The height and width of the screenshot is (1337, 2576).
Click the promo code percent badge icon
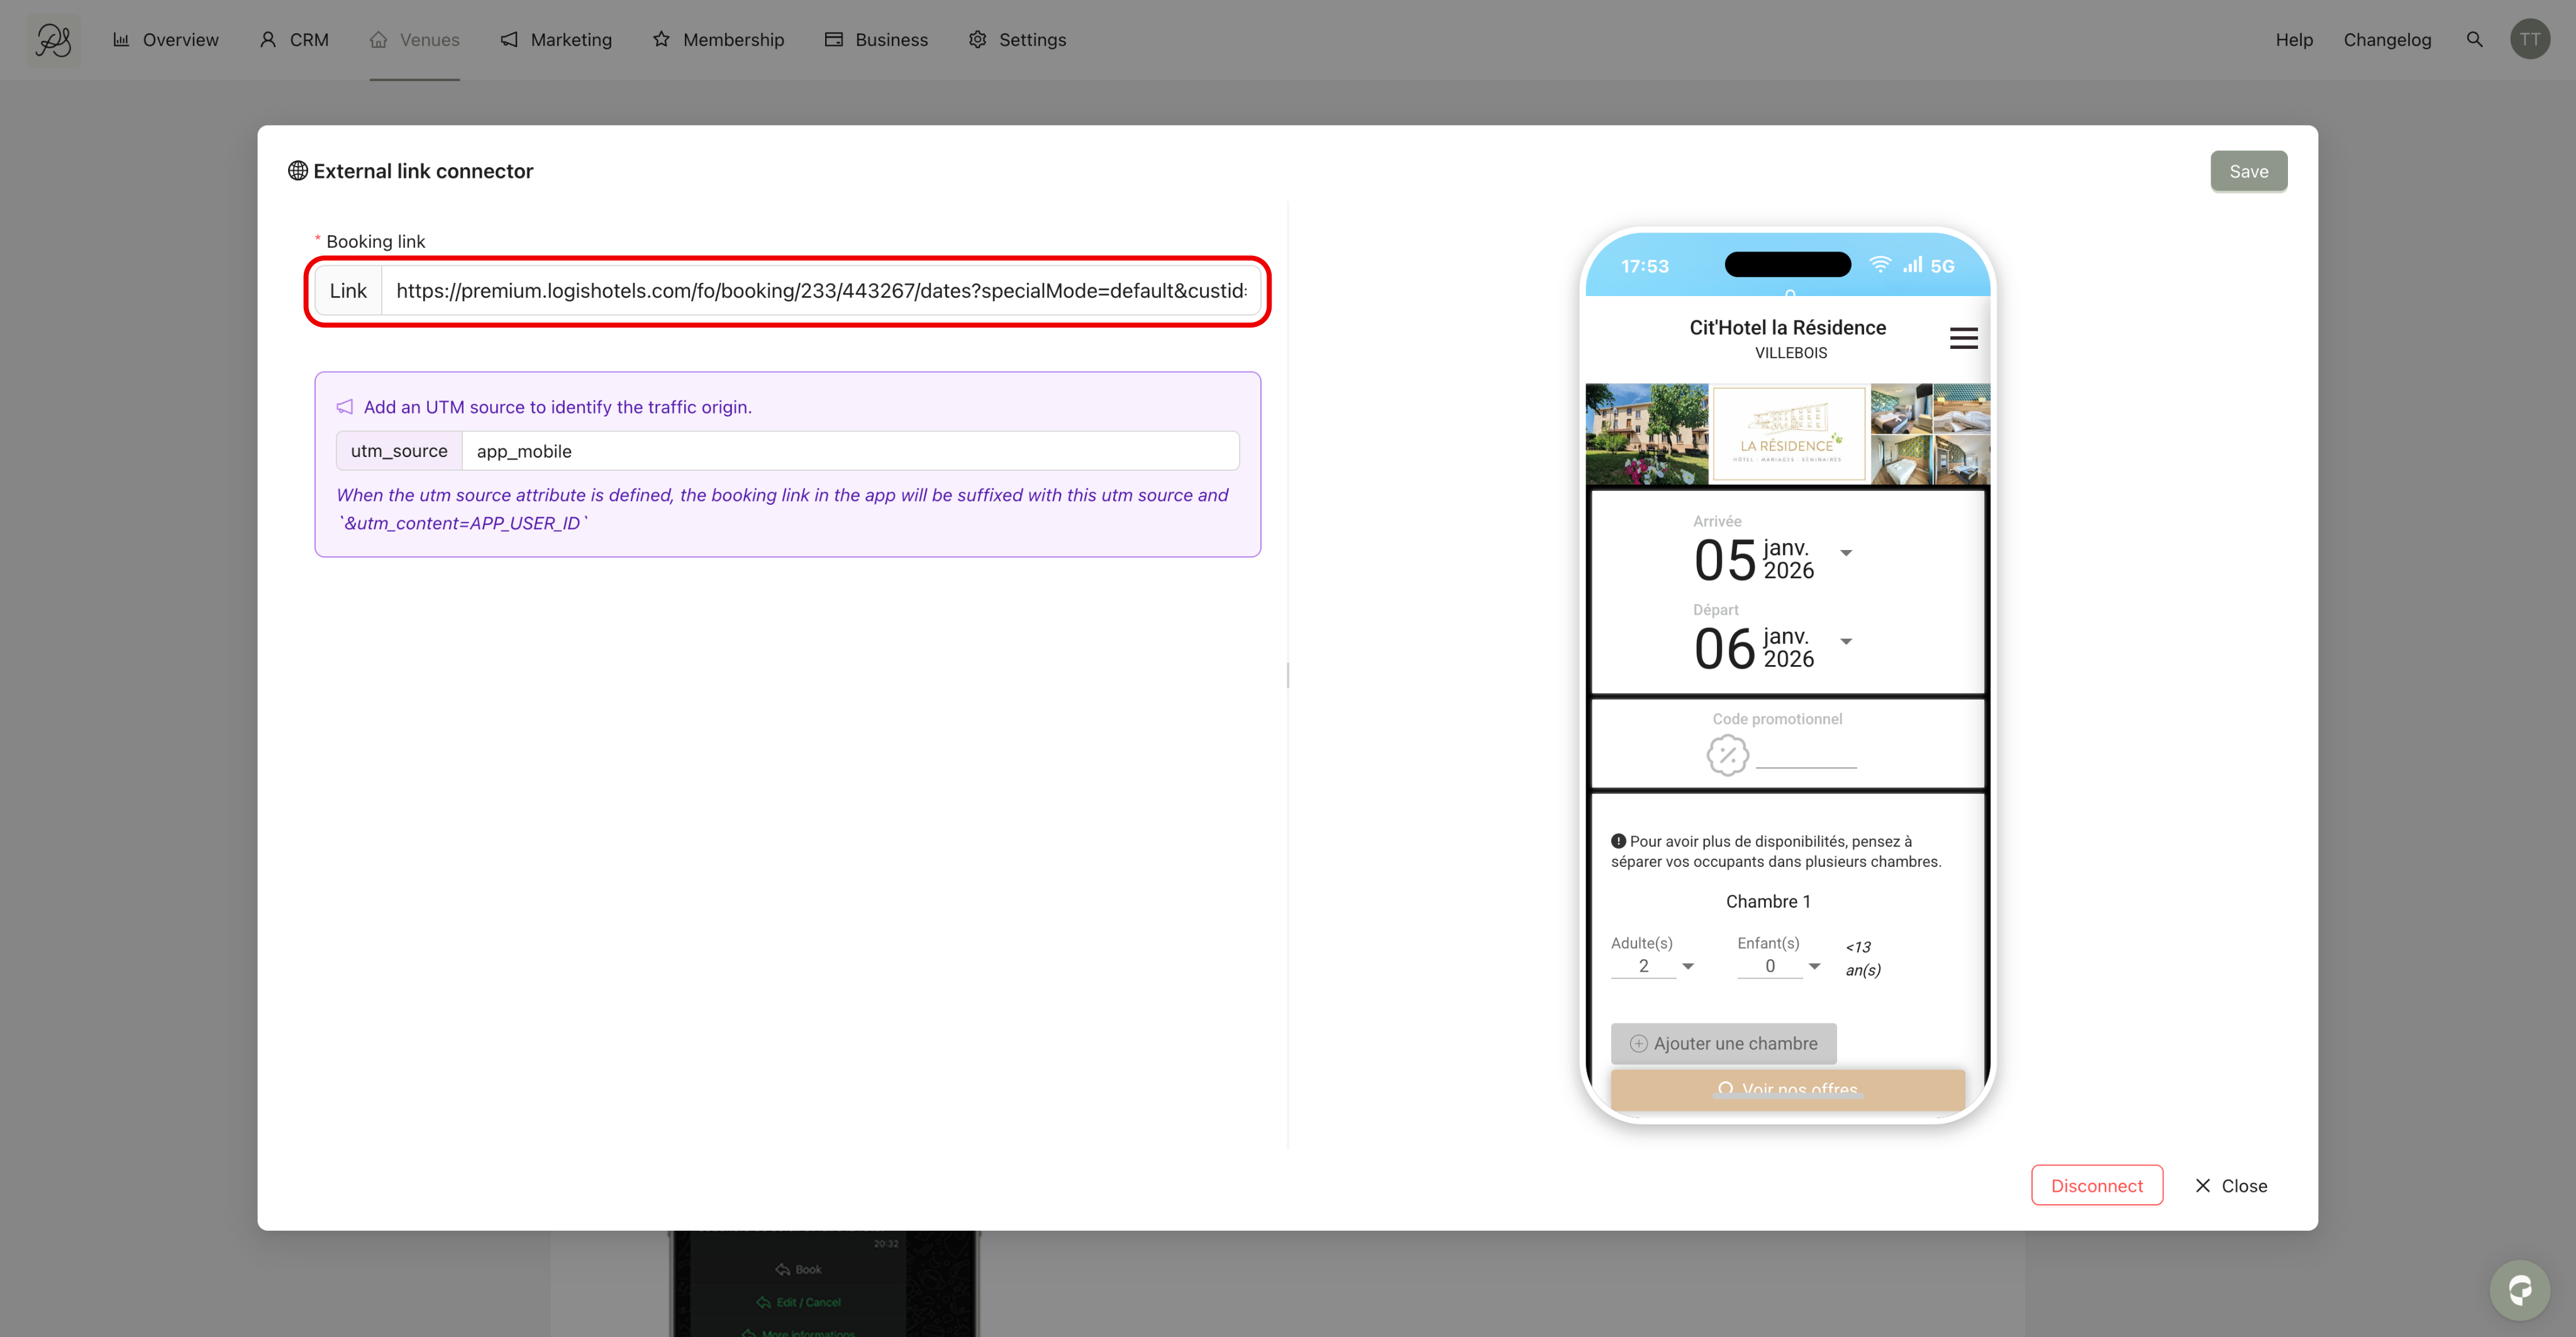tap(1727, 756)
